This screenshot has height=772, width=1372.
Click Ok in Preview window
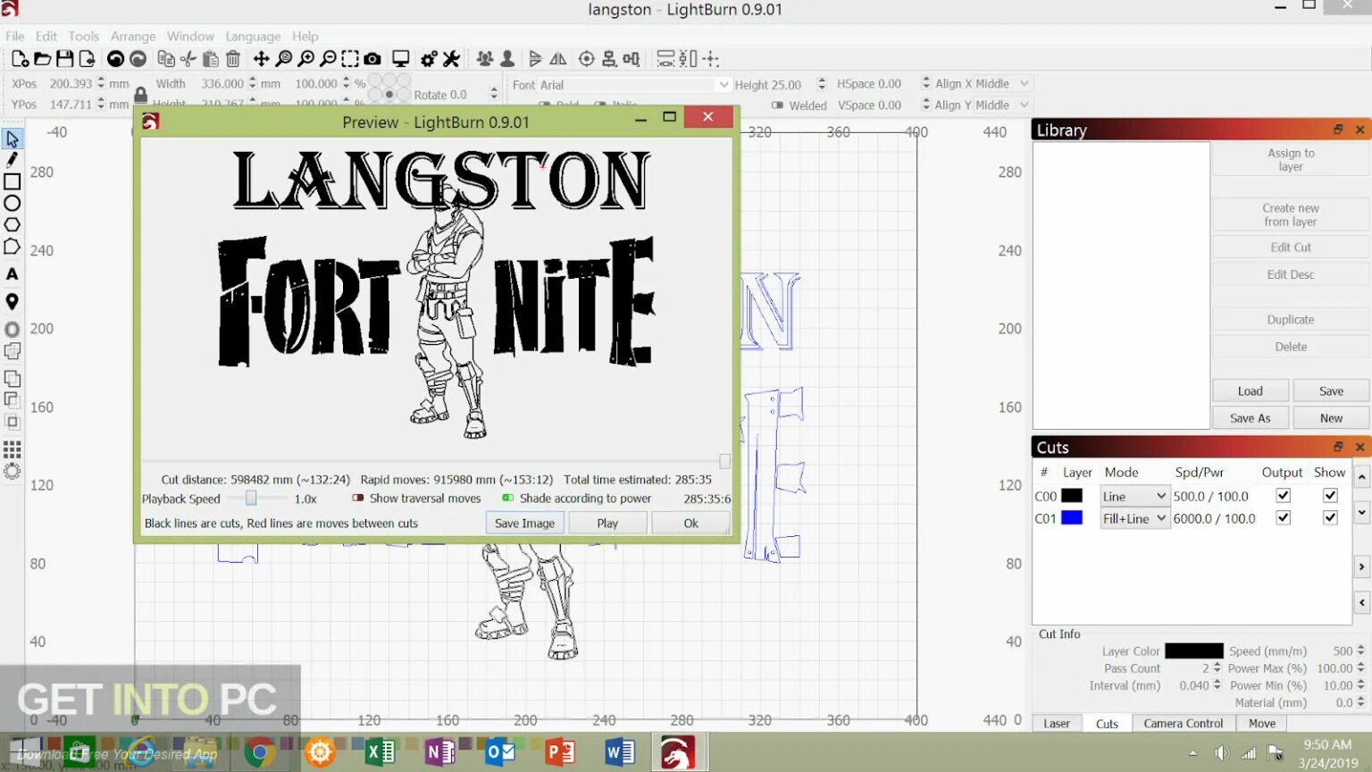click(690, 524)
